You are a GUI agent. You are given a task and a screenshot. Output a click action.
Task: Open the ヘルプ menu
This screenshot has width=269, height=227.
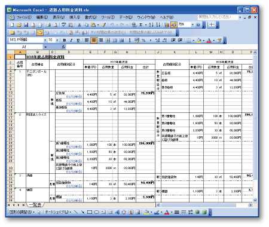pos(167,17)
